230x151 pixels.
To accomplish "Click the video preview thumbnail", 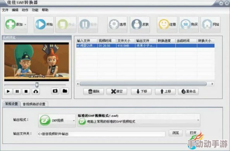I will pyautogui.click(x=36, y=62).
